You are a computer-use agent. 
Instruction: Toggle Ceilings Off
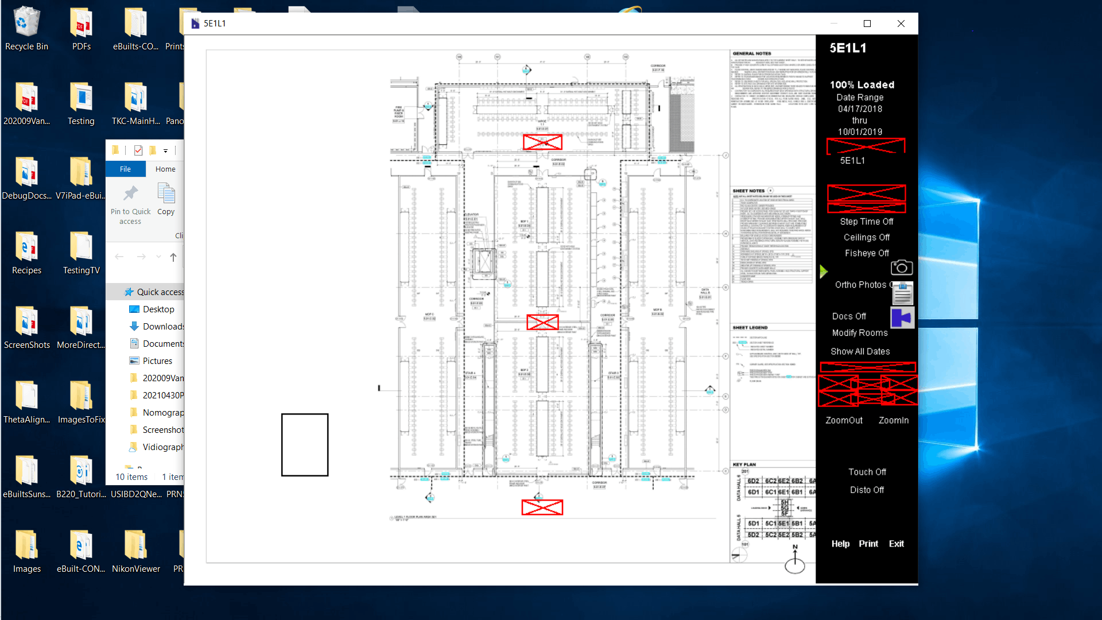click(x=867, y=237)
